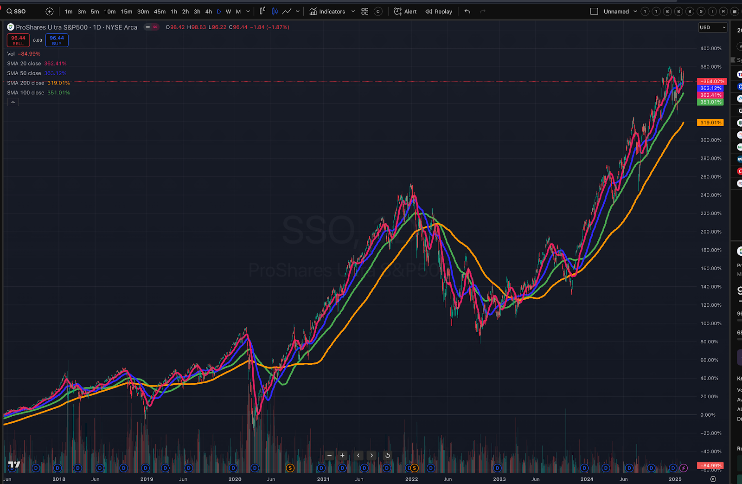
Task: Choose the M monthly timeframe
Action: tap(238, 12)
